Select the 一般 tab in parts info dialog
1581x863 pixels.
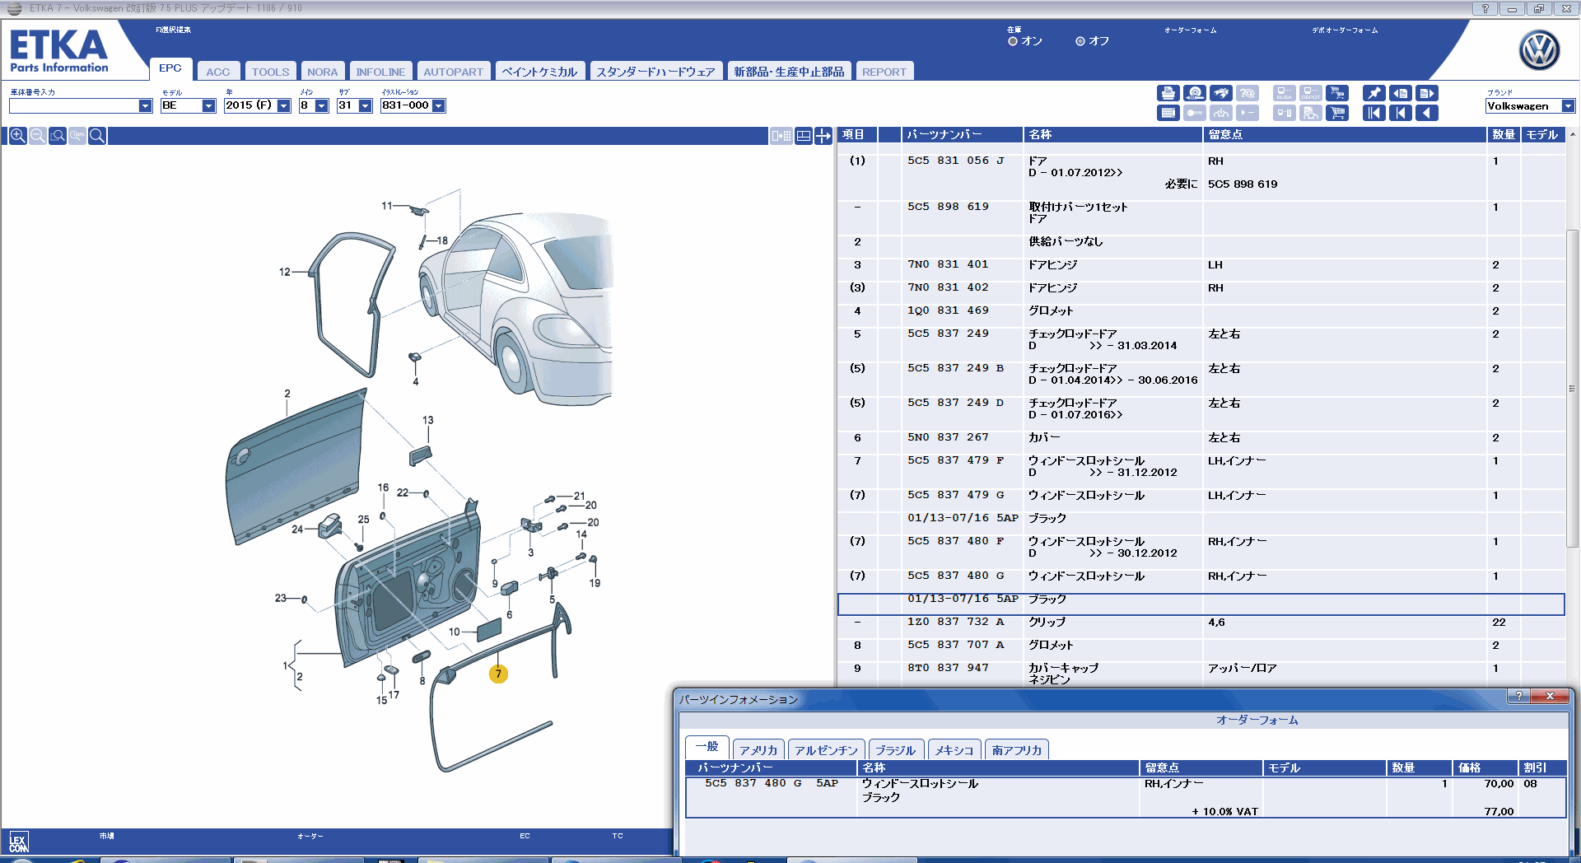707,747
